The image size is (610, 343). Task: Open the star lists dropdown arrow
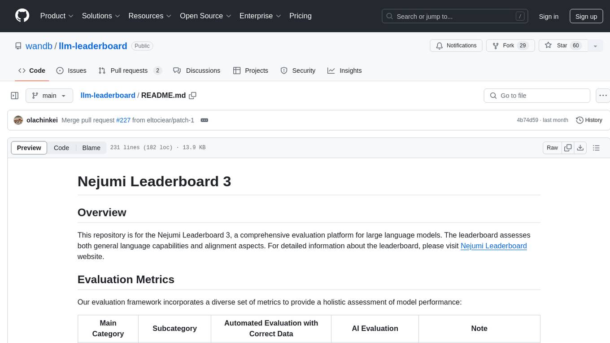point(595,46)
